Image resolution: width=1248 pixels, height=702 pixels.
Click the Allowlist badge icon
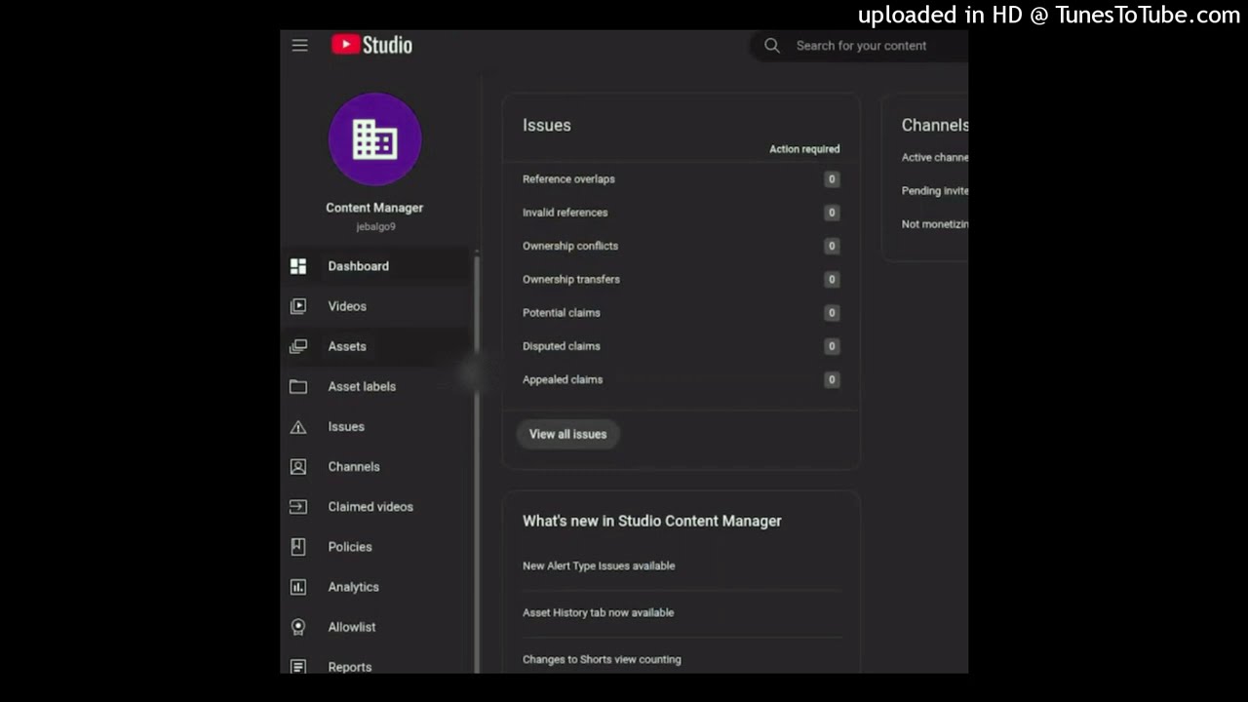(x=298, y=627)
